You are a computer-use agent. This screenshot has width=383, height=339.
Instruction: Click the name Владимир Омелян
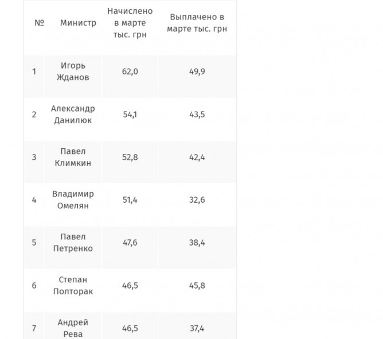[x=73, y=200]
